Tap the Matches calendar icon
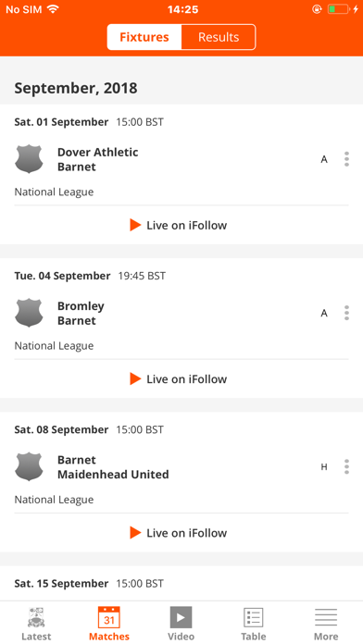This screenshot has height=644, width=363. pyautogui.click(x=109, y=617)
